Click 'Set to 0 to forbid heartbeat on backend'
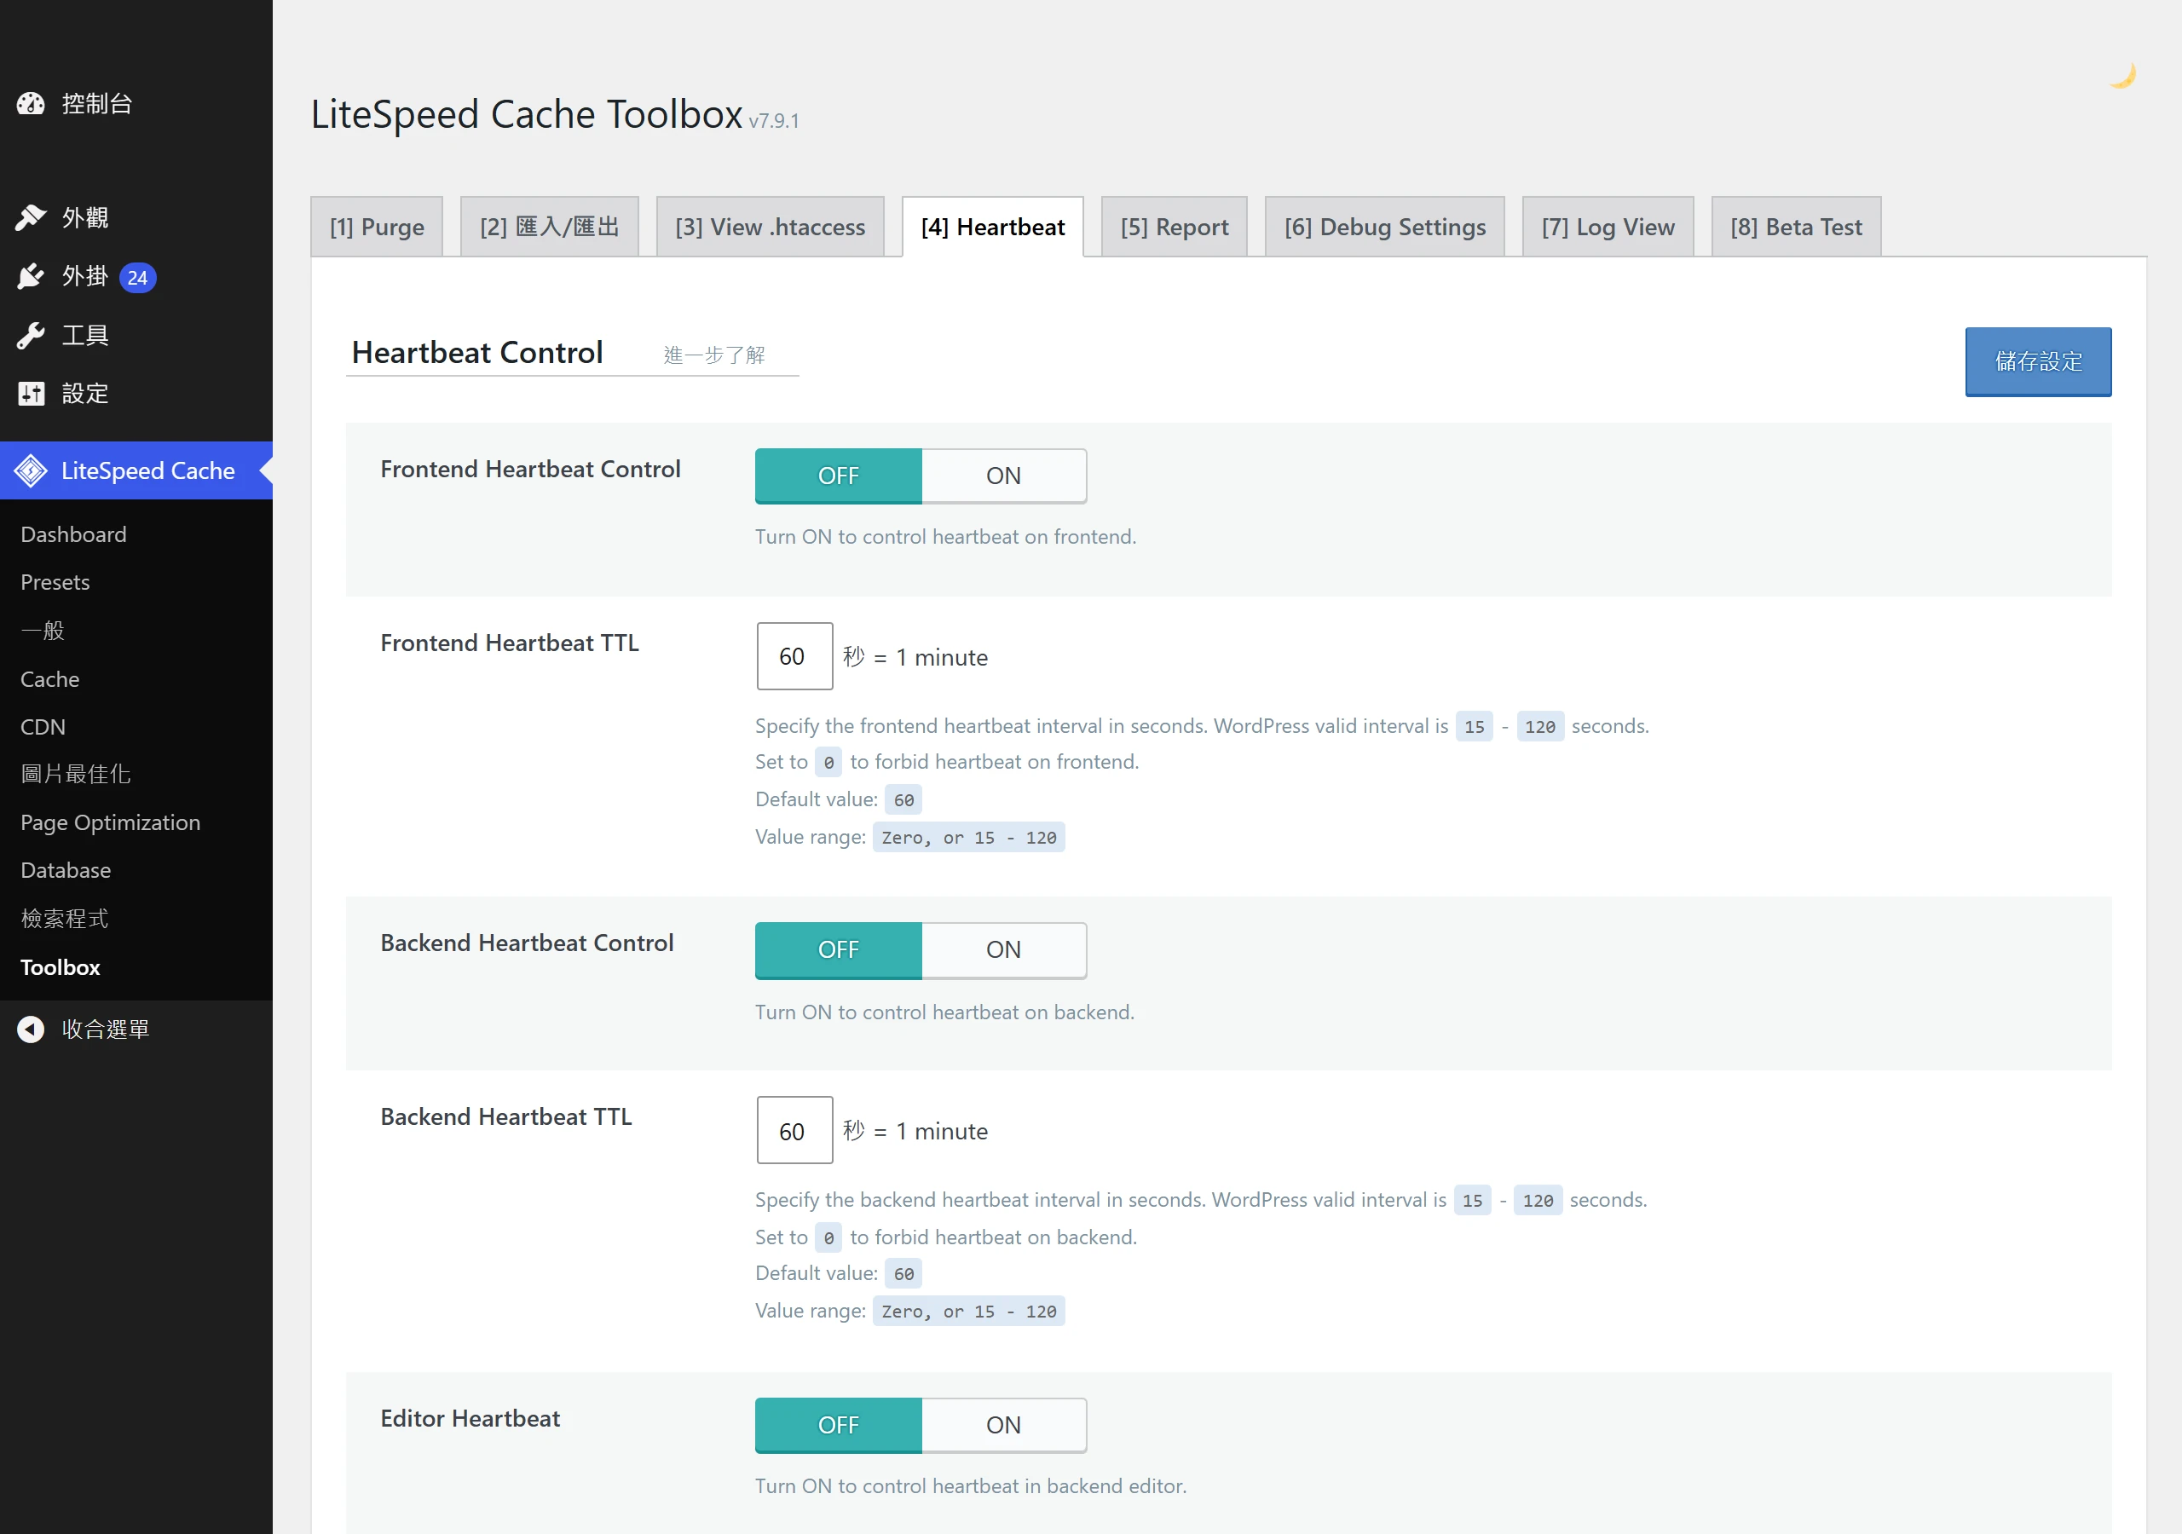This screenshot has width=2182, height=1534. point(945,1237)
